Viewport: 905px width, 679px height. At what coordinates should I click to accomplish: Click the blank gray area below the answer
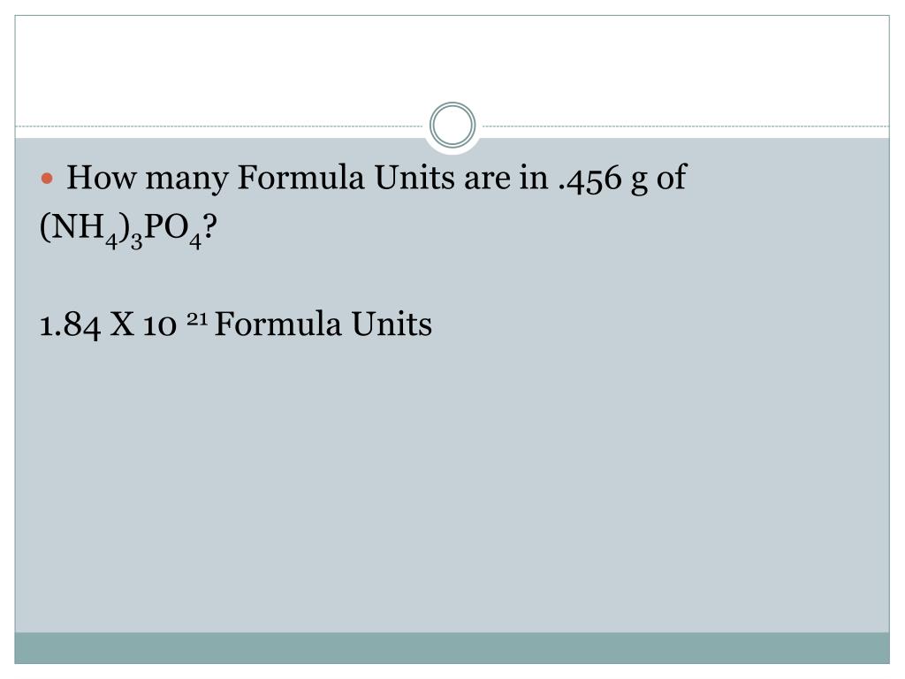pyautogui.click(x=452, y=485)
